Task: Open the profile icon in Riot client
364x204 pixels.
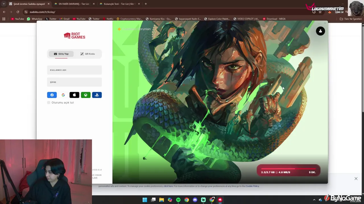Action: [x=320, y=31]
